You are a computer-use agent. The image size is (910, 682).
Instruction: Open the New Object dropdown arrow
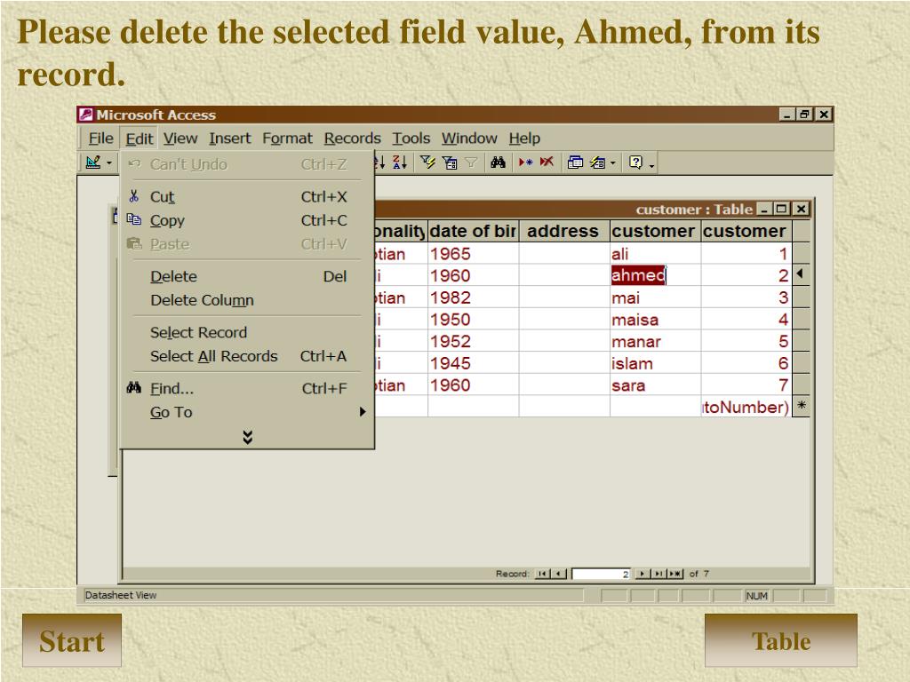pyautogui.click(x=613, y=163)
